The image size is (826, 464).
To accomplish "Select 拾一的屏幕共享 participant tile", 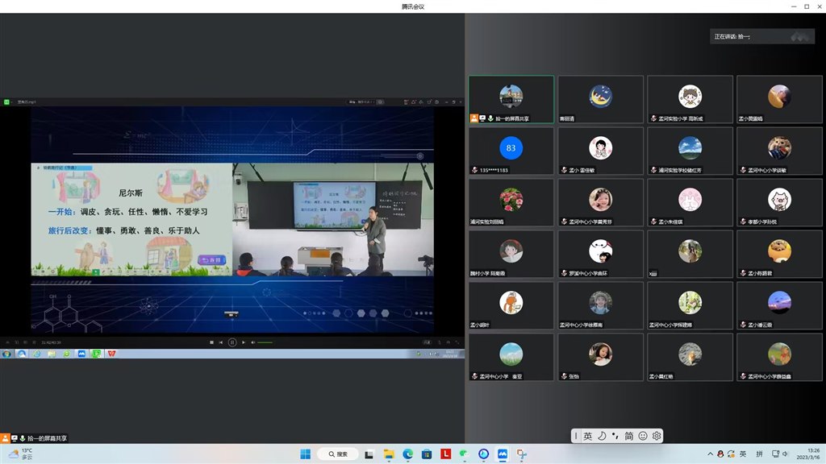I will 511,100.
